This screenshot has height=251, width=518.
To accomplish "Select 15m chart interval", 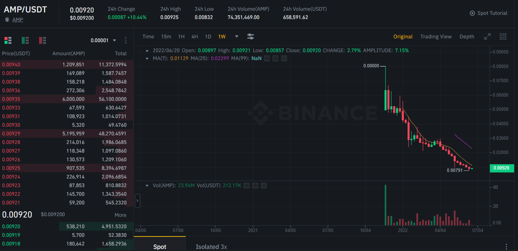I will (166, 37).
